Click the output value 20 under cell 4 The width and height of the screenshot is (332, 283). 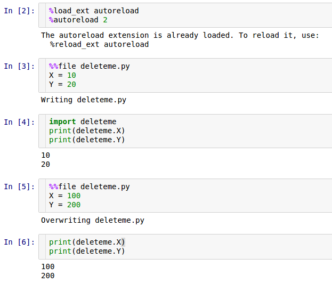point(45,164)
